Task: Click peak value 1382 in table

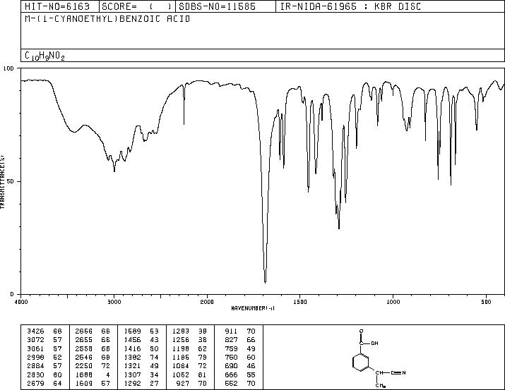Action: click(x=132, y=357)
